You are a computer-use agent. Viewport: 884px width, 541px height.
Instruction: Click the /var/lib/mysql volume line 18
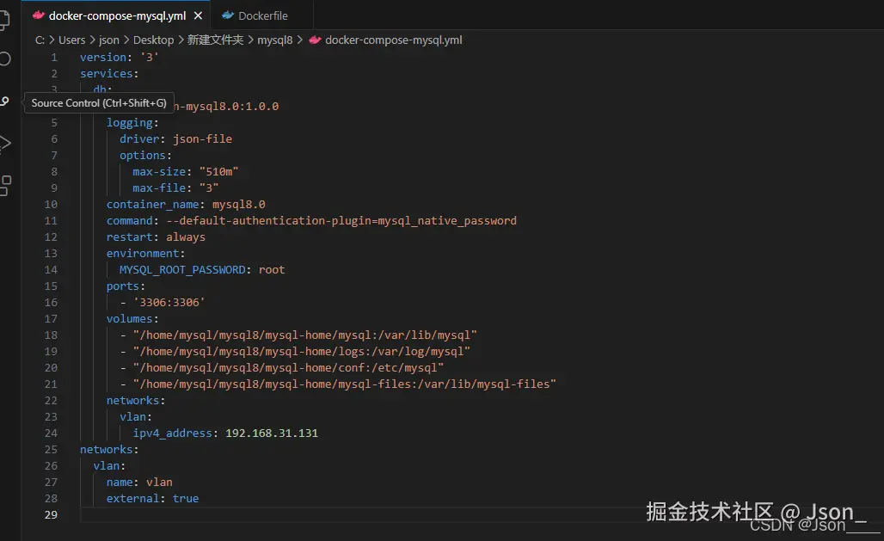305,335
